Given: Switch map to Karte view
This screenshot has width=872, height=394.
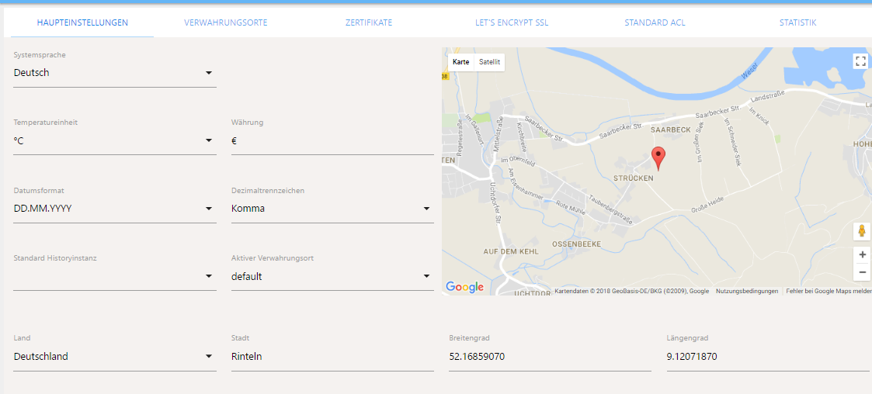Looking at the screenshot, I should pyautogui.click(x=461, y=62).
